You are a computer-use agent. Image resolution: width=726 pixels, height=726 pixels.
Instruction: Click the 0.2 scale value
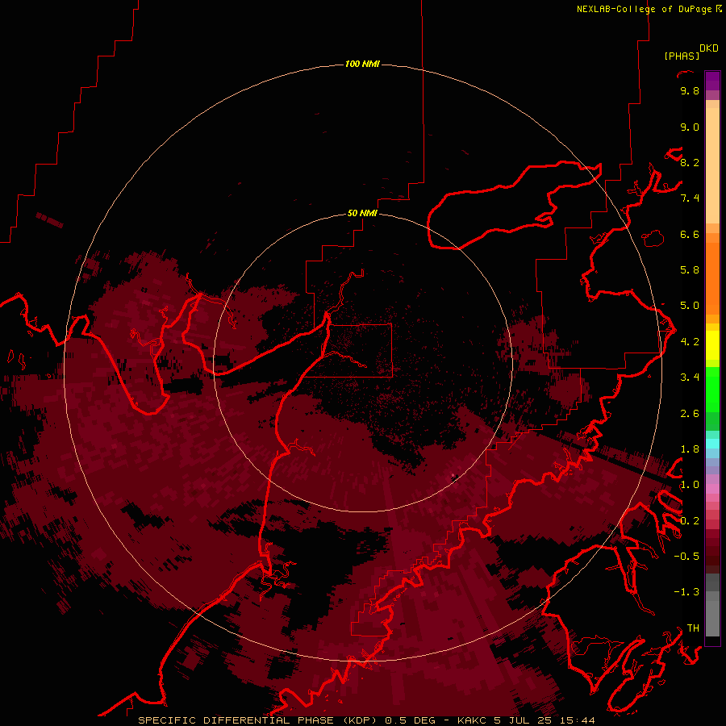[690, 521]
